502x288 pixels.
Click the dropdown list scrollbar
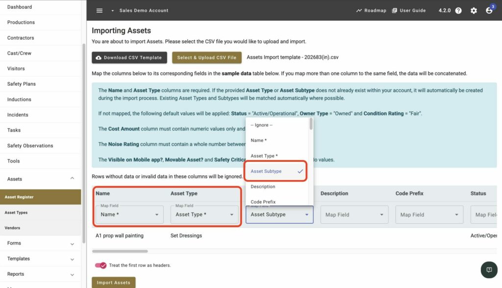click(x=311, y=124)
